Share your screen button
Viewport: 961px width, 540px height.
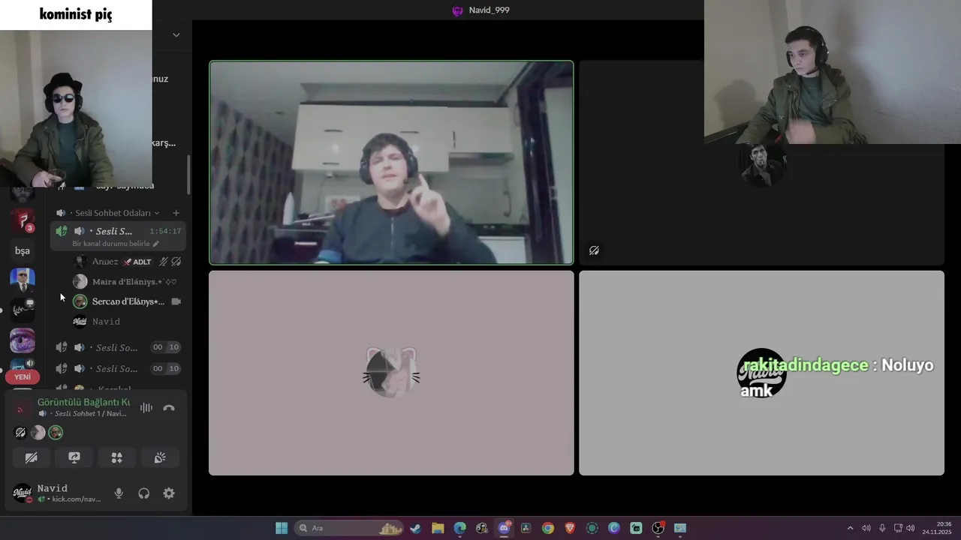(x=74, y=457)
